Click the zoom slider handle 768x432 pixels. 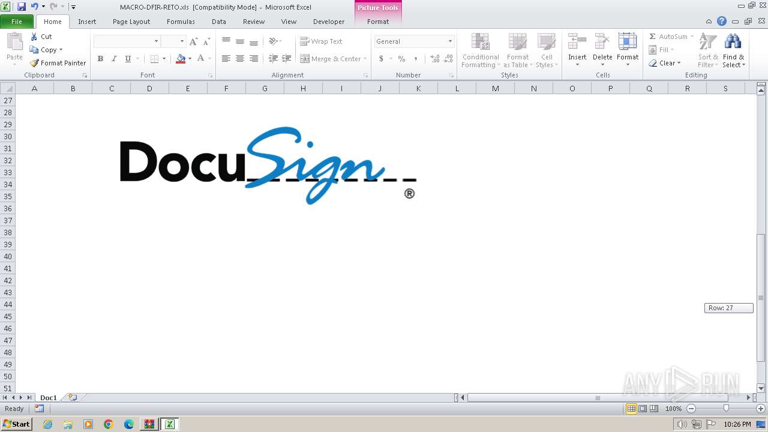point(726,409)
